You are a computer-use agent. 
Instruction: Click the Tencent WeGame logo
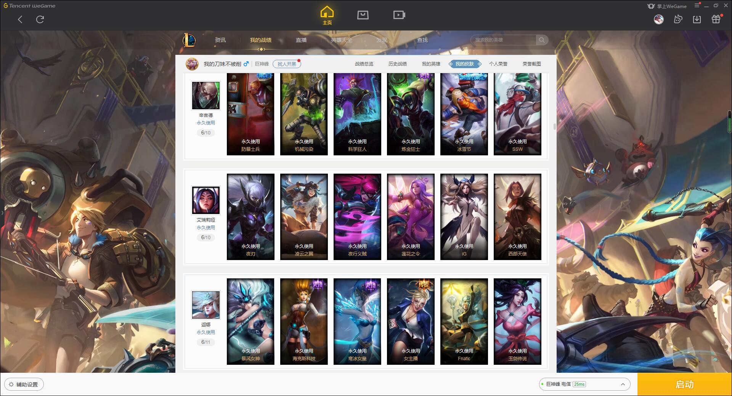click(x=30, y=6)
